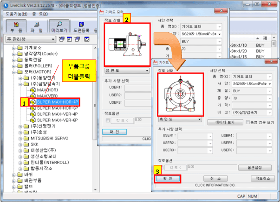Click the SUPER MAX-VER-6P part icon
Screen dimensions: 280x202
coord(33,120)
